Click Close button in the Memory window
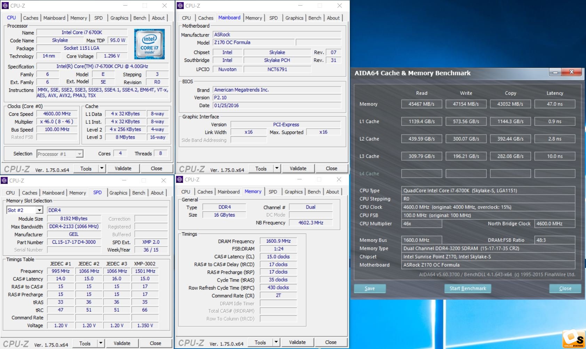586x349 pixels. pos(331,342)
